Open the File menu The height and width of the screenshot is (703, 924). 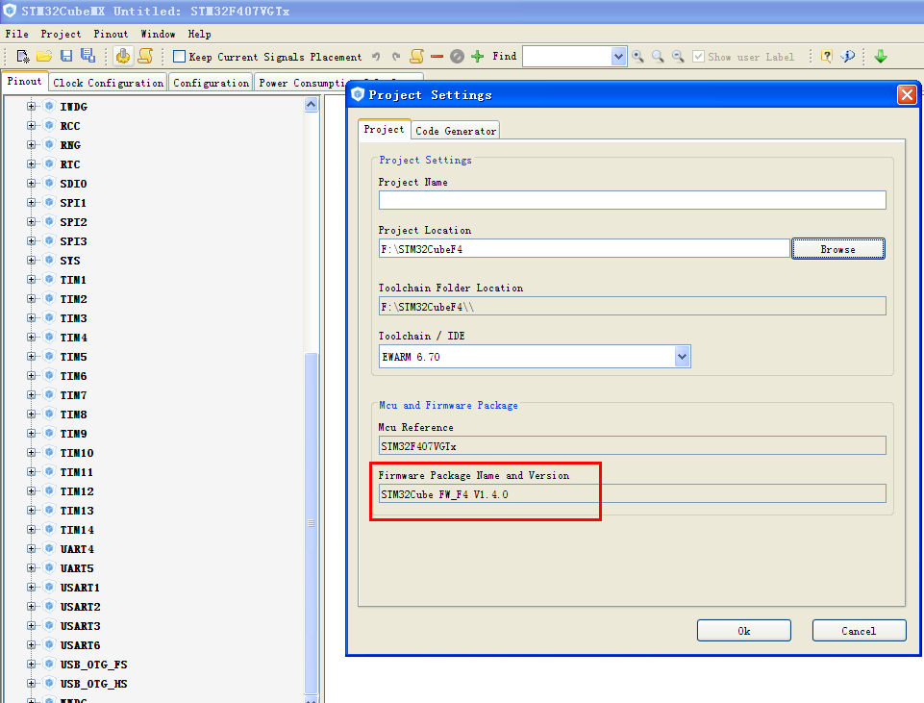(x=16, y=35)
